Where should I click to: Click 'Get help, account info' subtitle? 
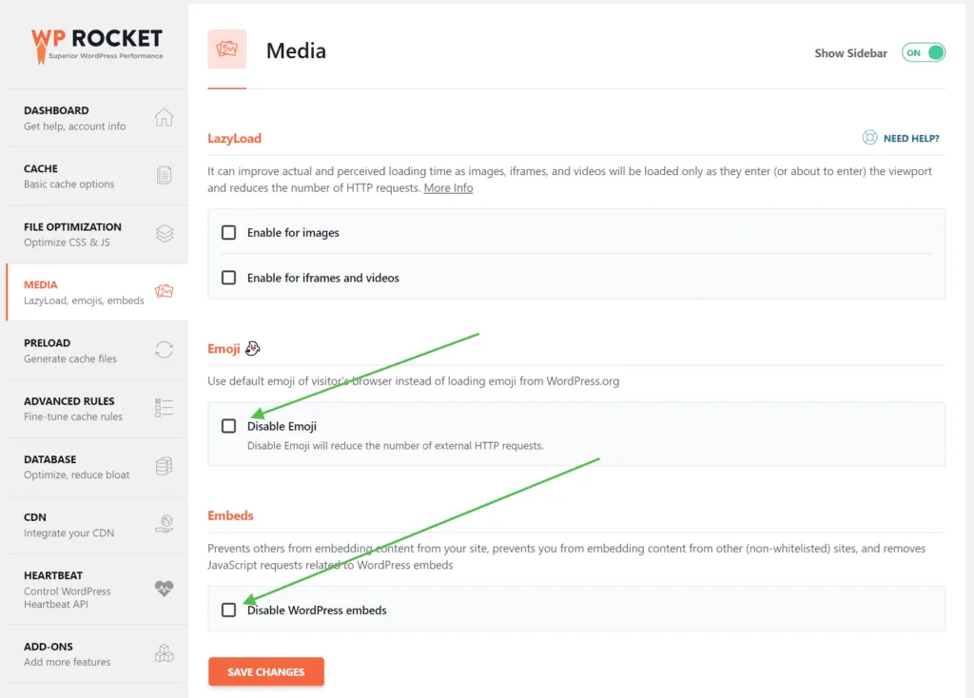pos(74,126)
